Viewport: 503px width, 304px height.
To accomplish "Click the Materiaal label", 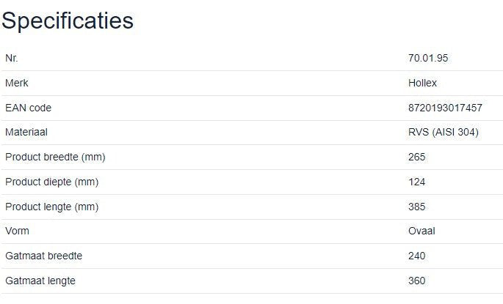I will pos(26,133).
